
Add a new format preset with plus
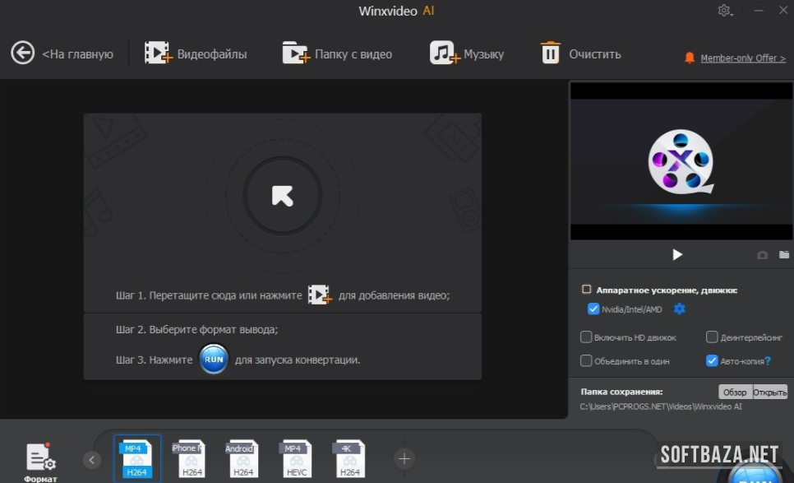pyautogui.click(x=403, y=458)
